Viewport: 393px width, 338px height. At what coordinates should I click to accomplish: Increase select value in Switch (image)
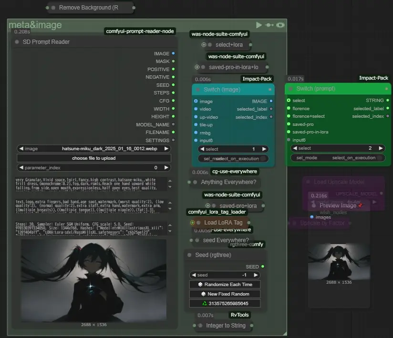[264, 149]
